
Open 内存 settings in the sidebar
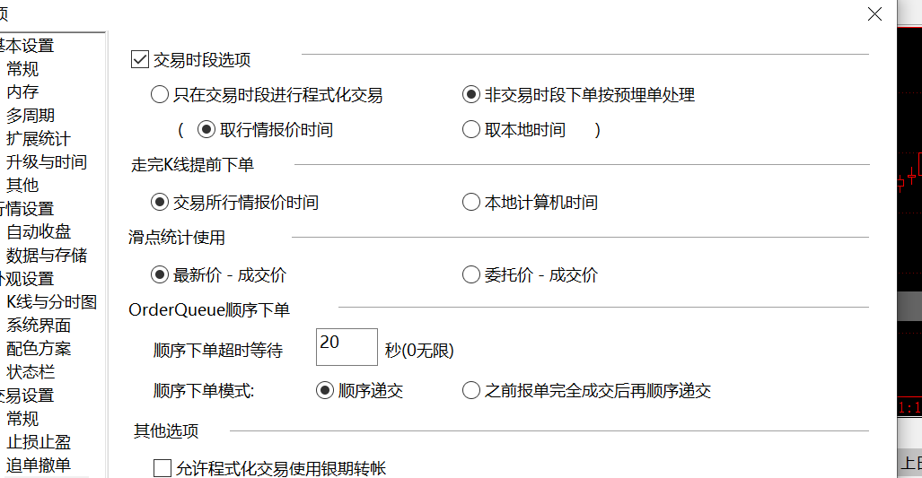coord(22,91)
